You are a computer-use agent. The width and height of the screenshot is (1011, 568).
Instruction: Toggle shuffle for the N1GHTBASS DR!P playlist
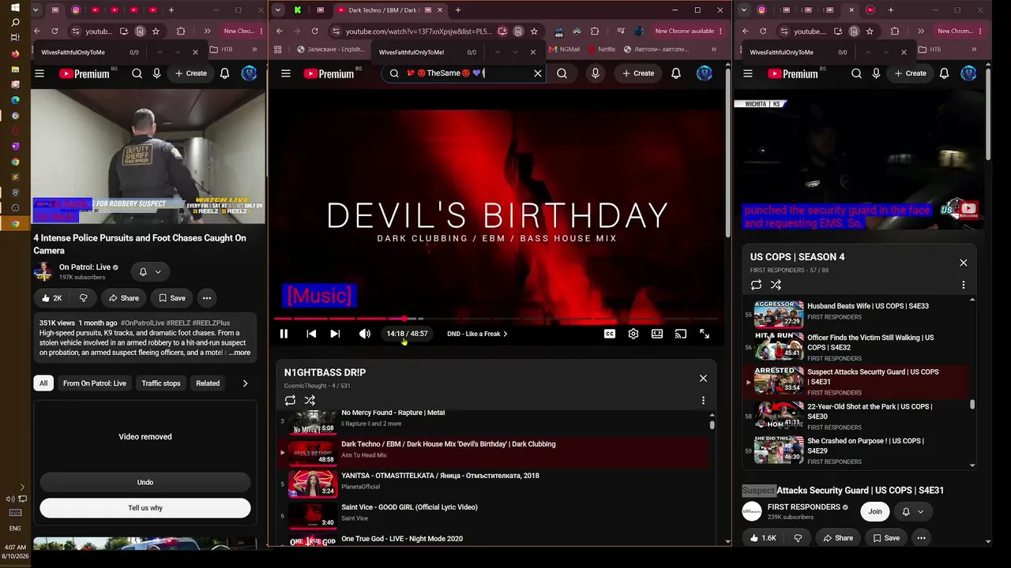(310, 401)
